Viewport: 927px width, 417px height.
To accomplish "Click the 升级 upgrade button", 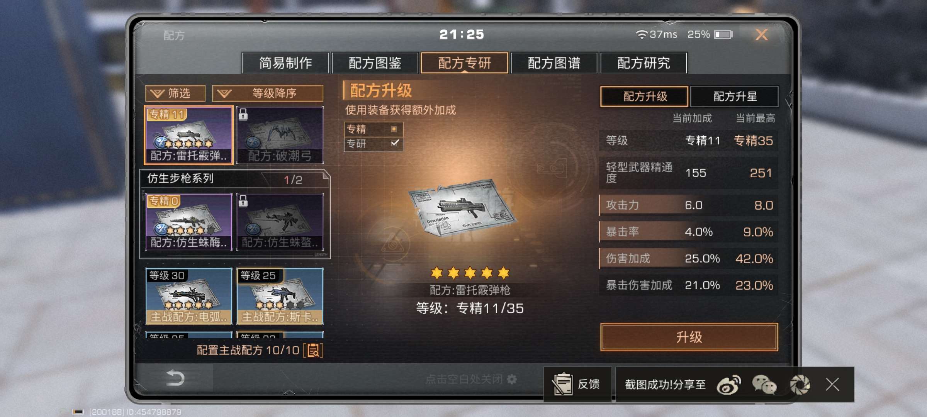I will click(x=689, y=337).
